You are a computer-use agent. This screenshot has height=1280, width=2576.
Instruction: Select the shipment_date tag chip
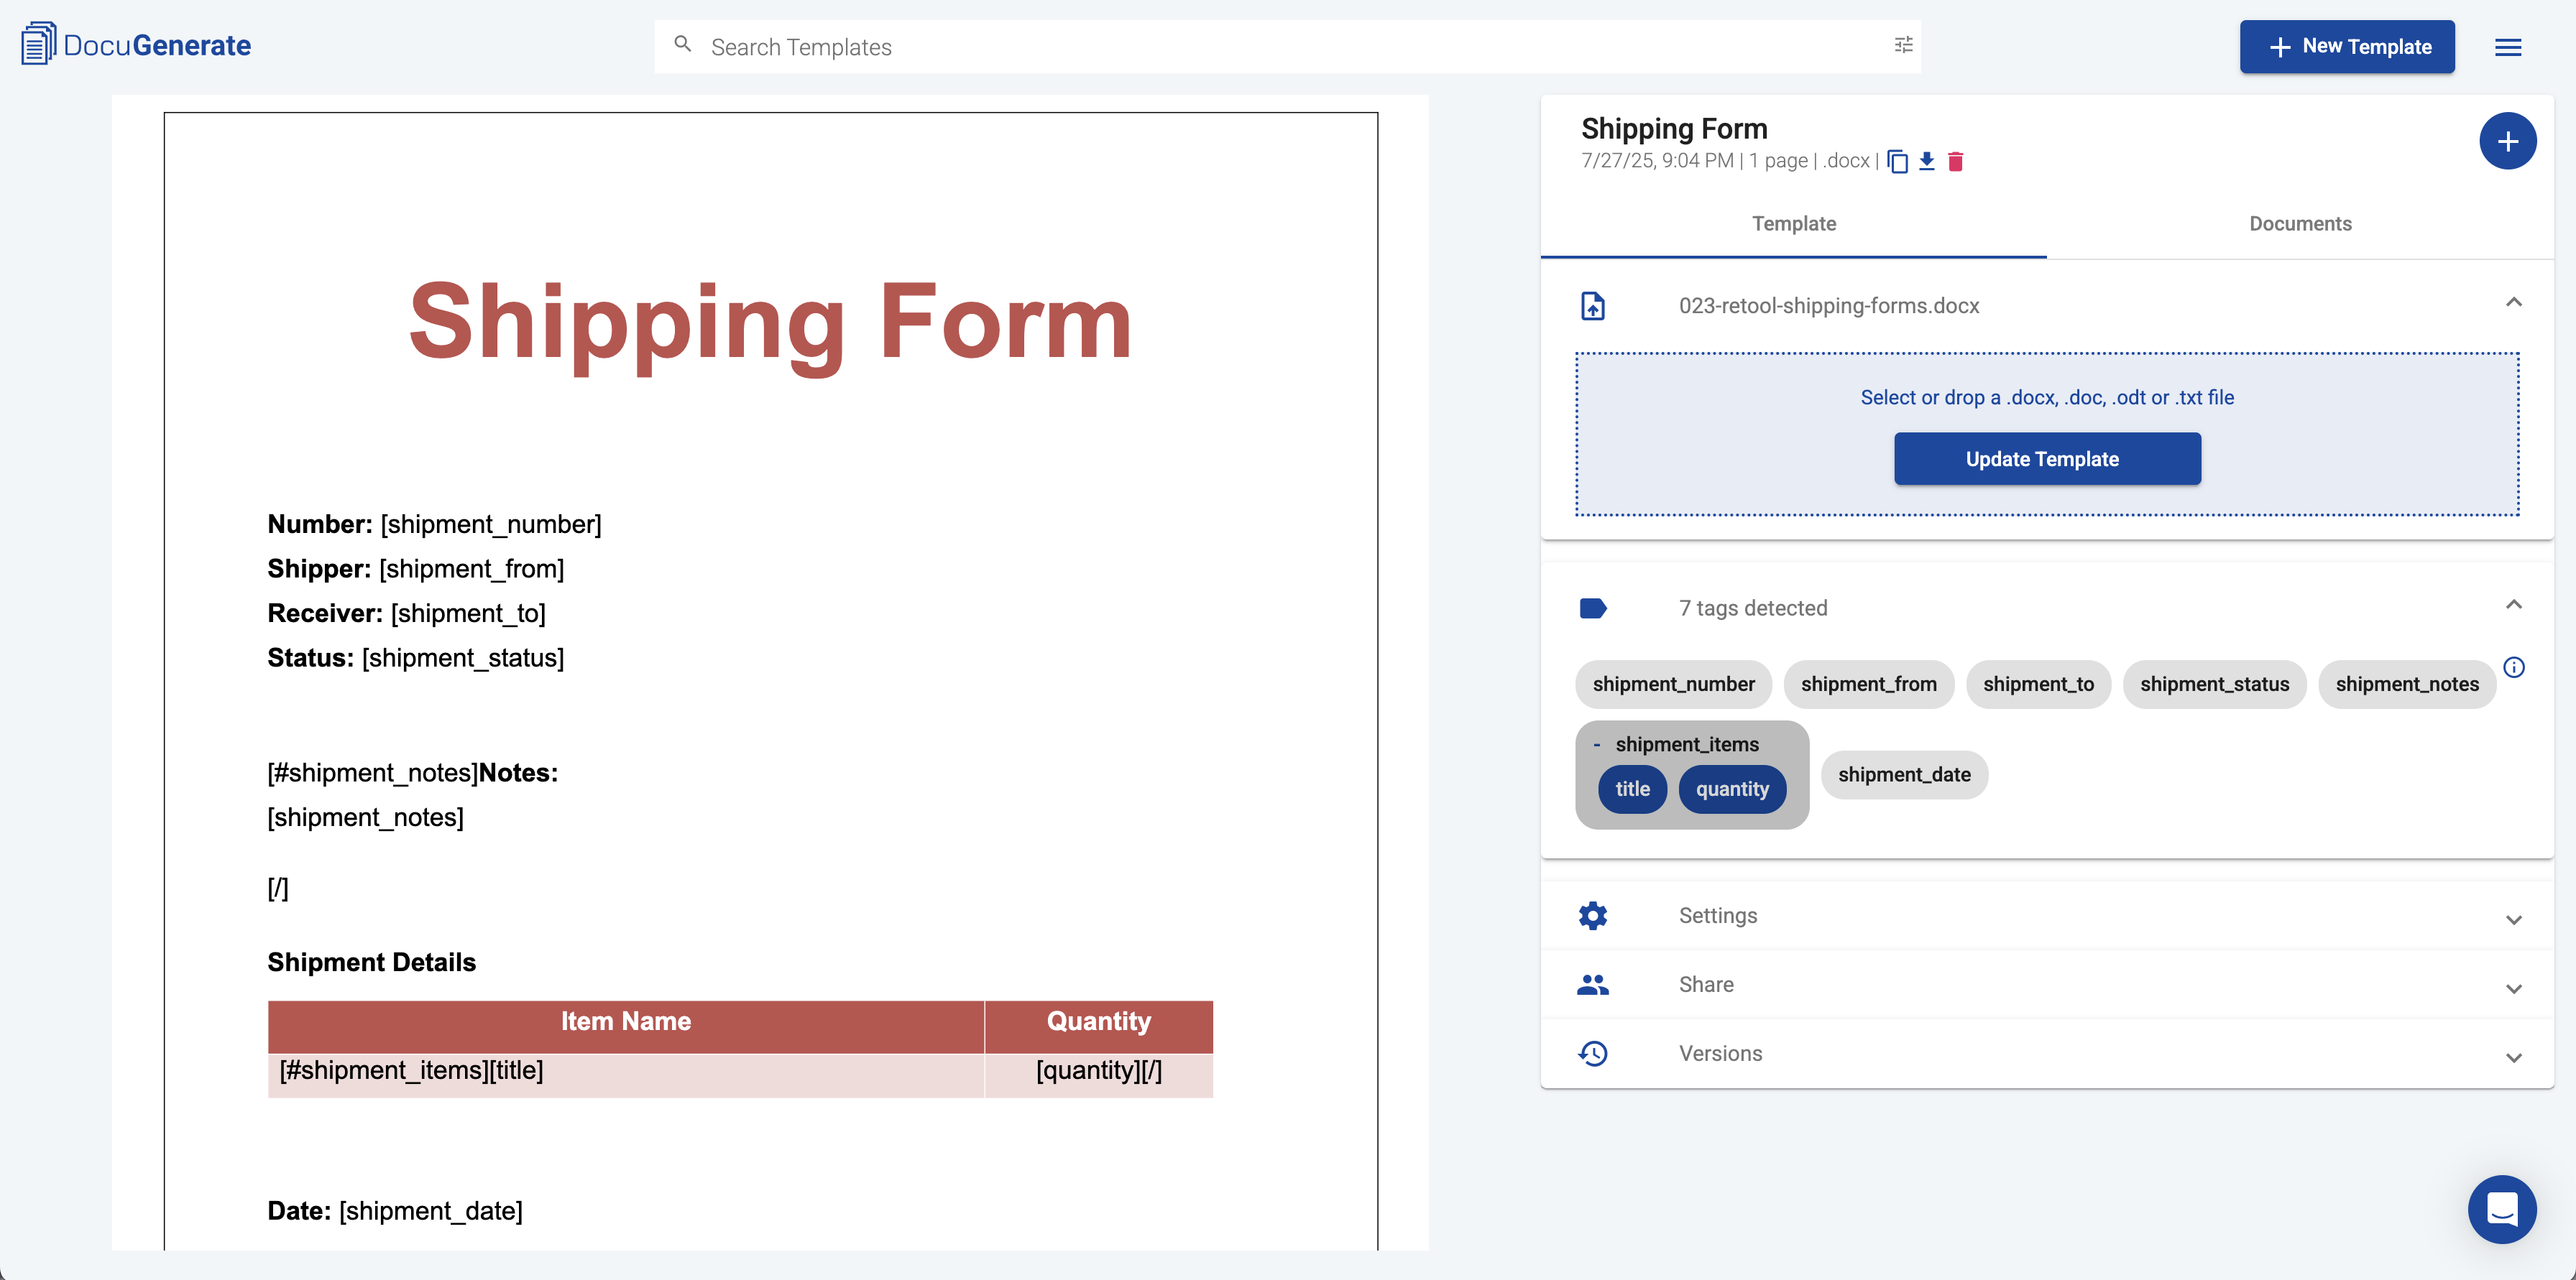(1903, 774)
